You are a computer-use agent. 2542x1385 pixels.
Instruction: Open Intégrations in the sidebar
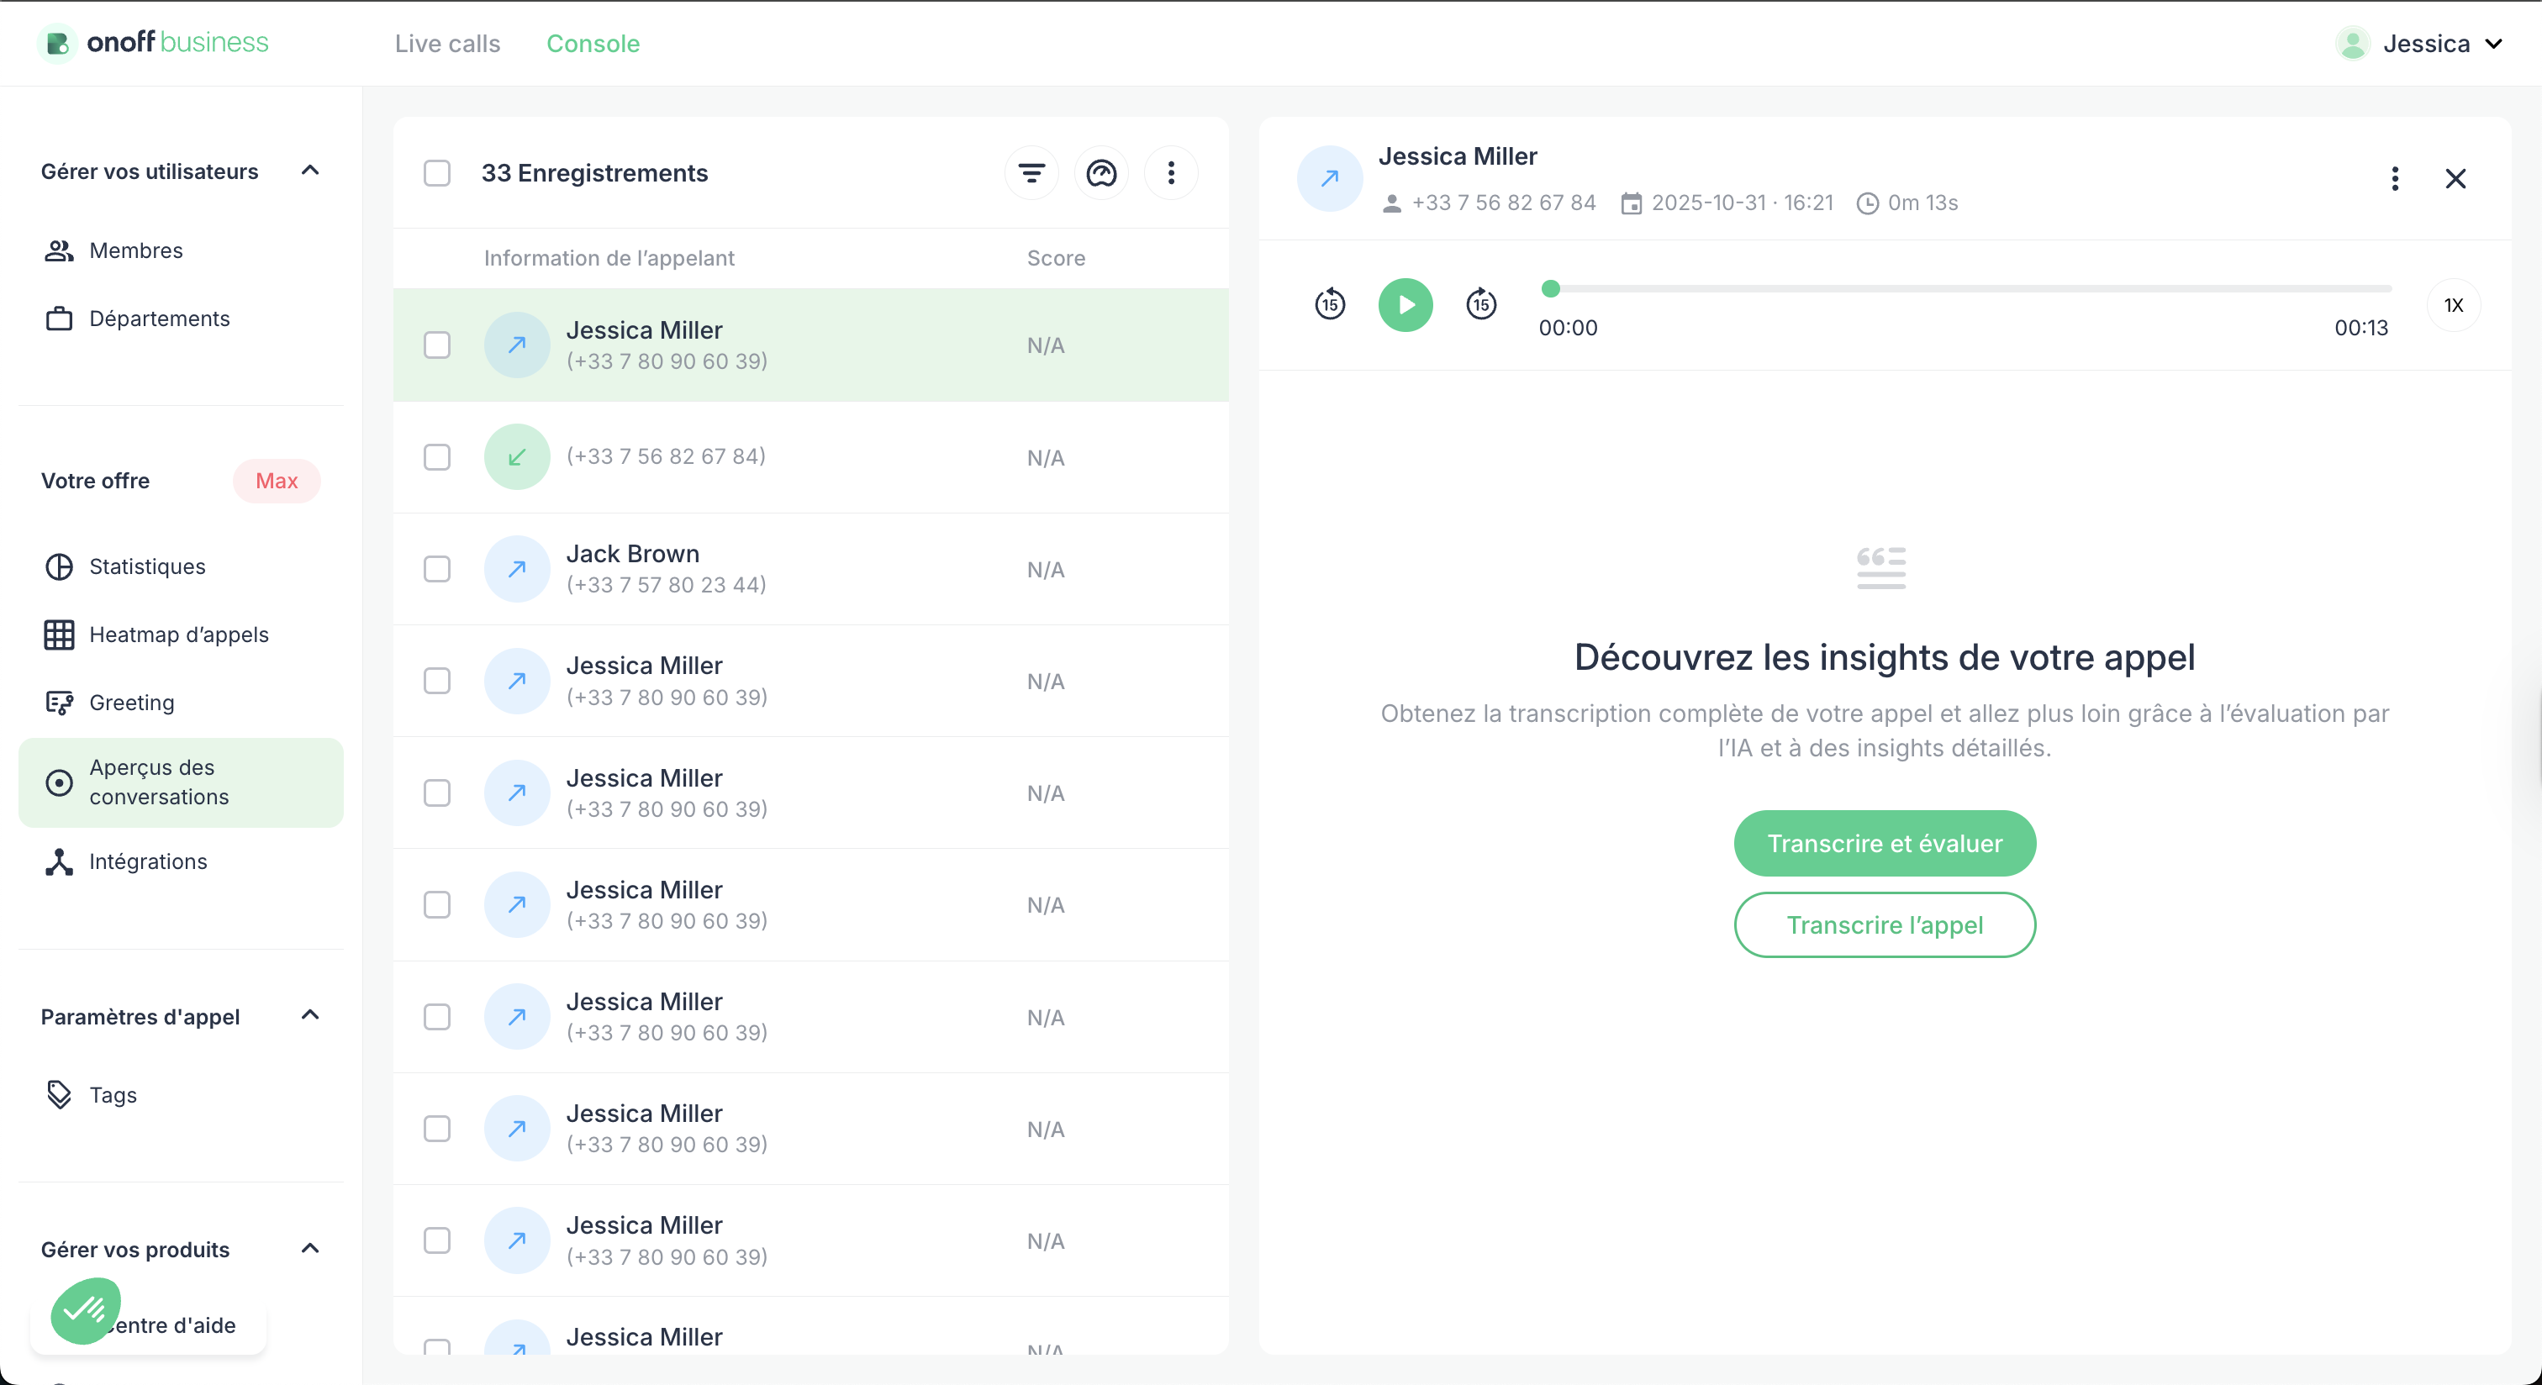(x=182, y=861)
